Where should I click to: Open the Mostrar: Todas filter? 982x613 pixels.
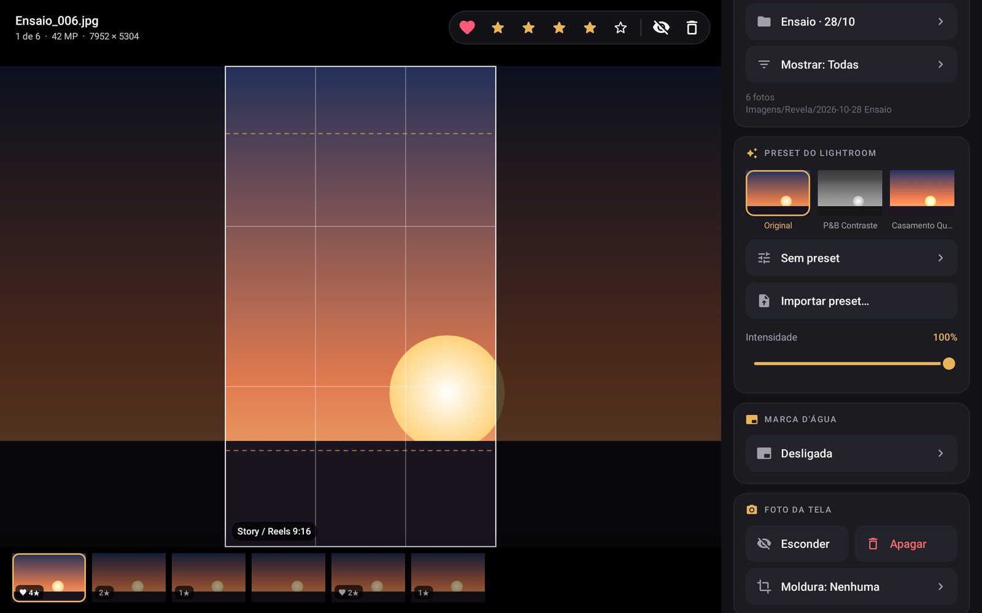click(x=851, y=64)
